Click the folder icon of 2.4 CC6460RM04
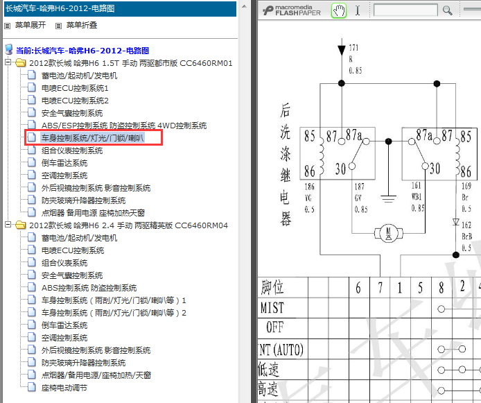Viewport: 481px width, 403px height. [x=21, y=225]
